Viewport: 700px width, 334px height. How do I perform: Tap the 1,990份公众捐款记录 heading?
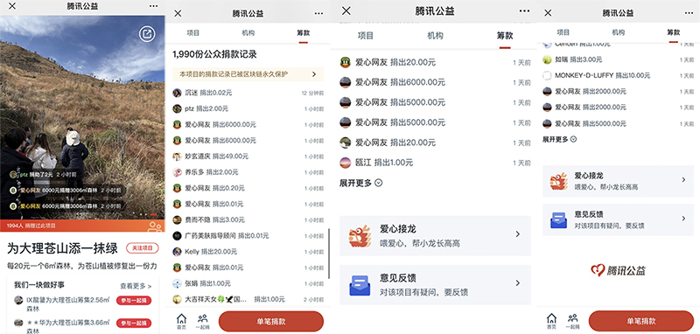(x=214, y=54)
